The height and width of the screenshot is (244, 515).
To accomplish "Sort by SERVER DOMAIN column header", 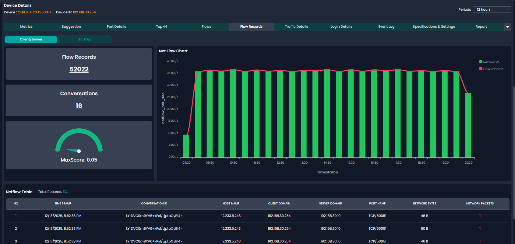I will pyautogui.click(x=330, y=204).
